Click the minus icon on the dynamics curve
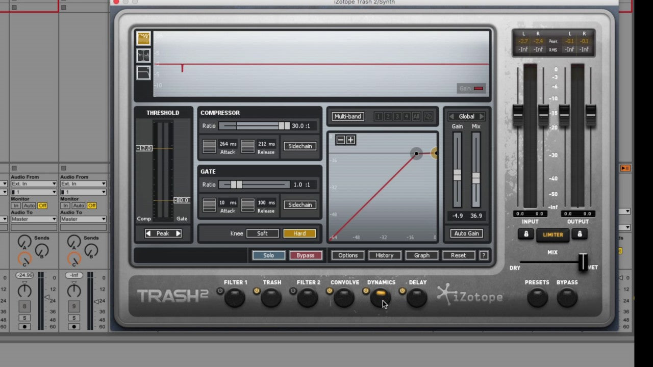 pyautogui.click(x=340, y=140)
